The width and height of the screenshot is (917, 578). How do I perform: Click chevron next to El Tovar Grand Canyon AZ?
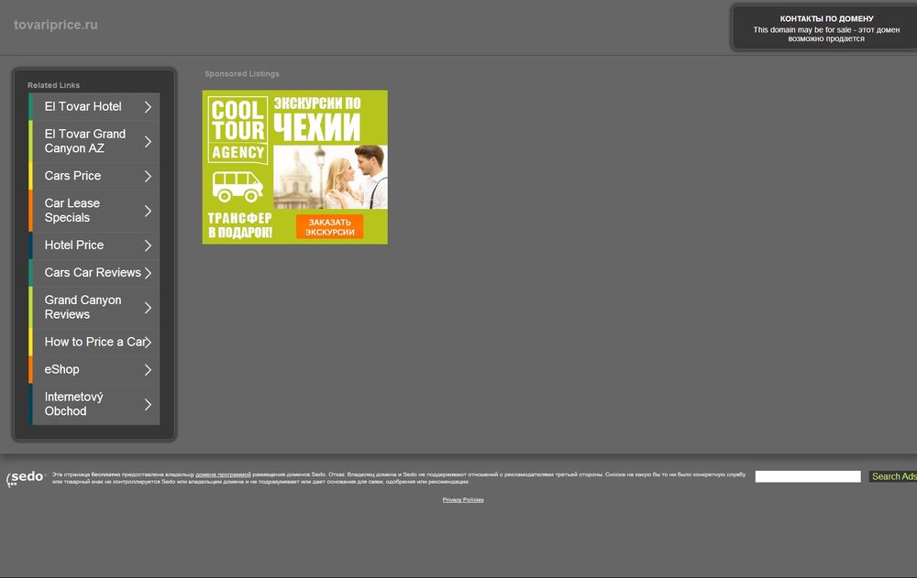pos(148,141)
